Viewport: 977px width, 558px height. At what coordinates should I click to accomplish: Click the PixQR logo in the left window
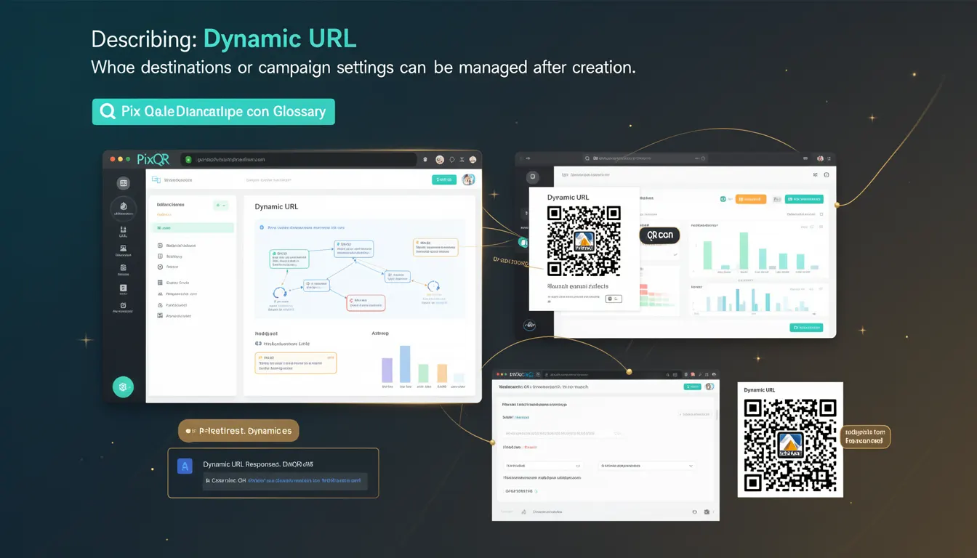(x=152, y=158)
